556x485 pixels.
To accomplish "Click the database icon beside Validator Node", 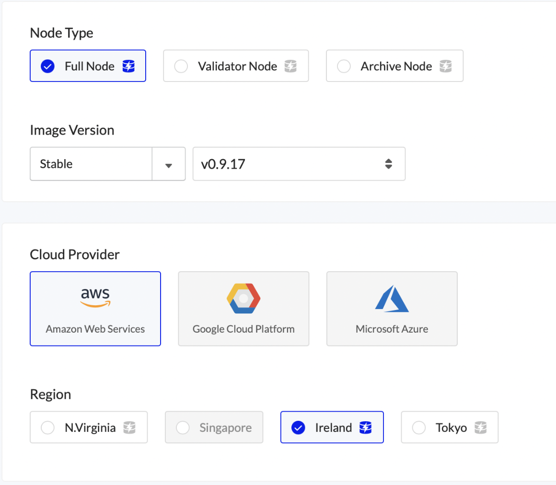I will click(290, 66).
